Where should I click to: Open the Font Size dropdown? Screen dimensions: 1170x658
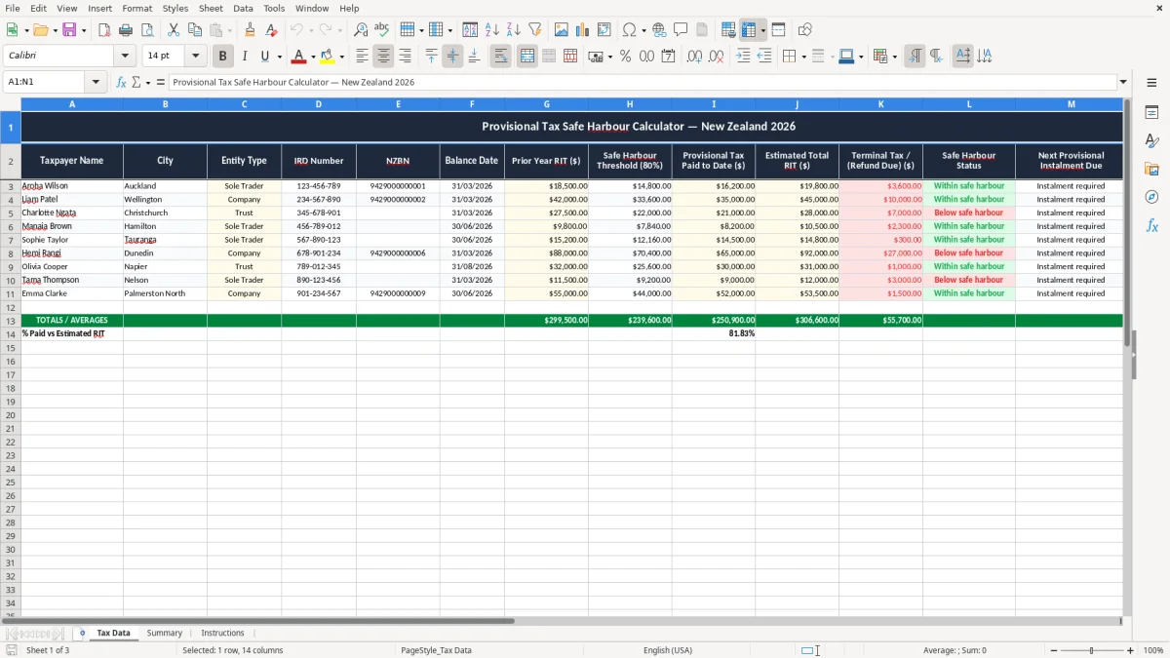(195, 57)
